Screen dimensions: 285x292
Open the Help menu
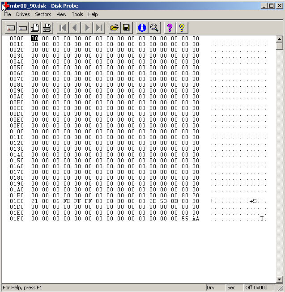click(x=93, y=14)
